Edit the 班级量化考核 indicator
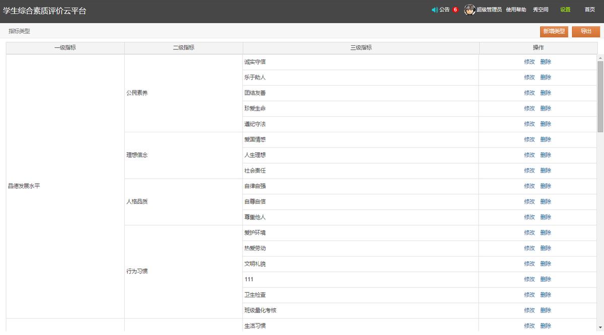Screen dimensions: 604x335 pyautogui.click(x=529, y=310)
